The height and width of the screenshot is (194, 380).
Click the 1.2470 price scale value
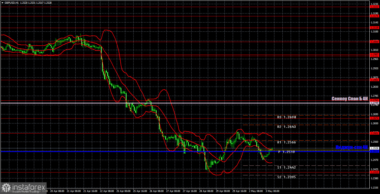375,160
